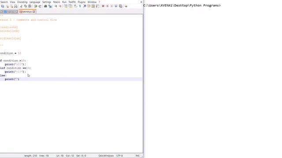
Task: Click the 'length : 210' status text
Action: tap(30, 156)
